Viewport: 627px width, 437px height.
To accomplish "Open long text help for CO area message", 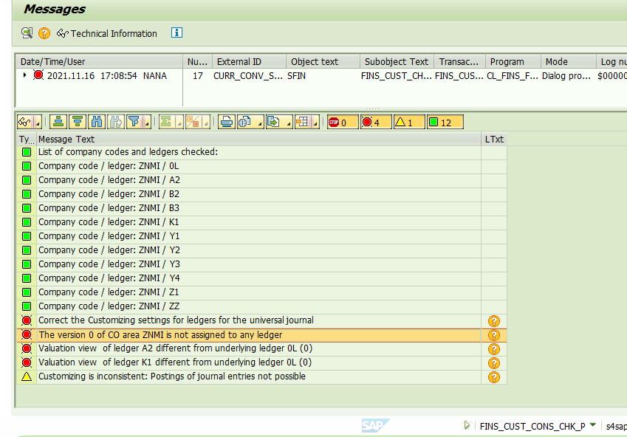I will pyautogui.click(x=494, y=335).
